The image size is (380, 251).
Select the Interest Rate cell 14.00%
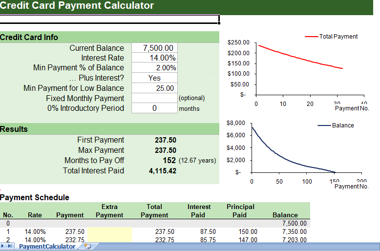coord(154,58)
